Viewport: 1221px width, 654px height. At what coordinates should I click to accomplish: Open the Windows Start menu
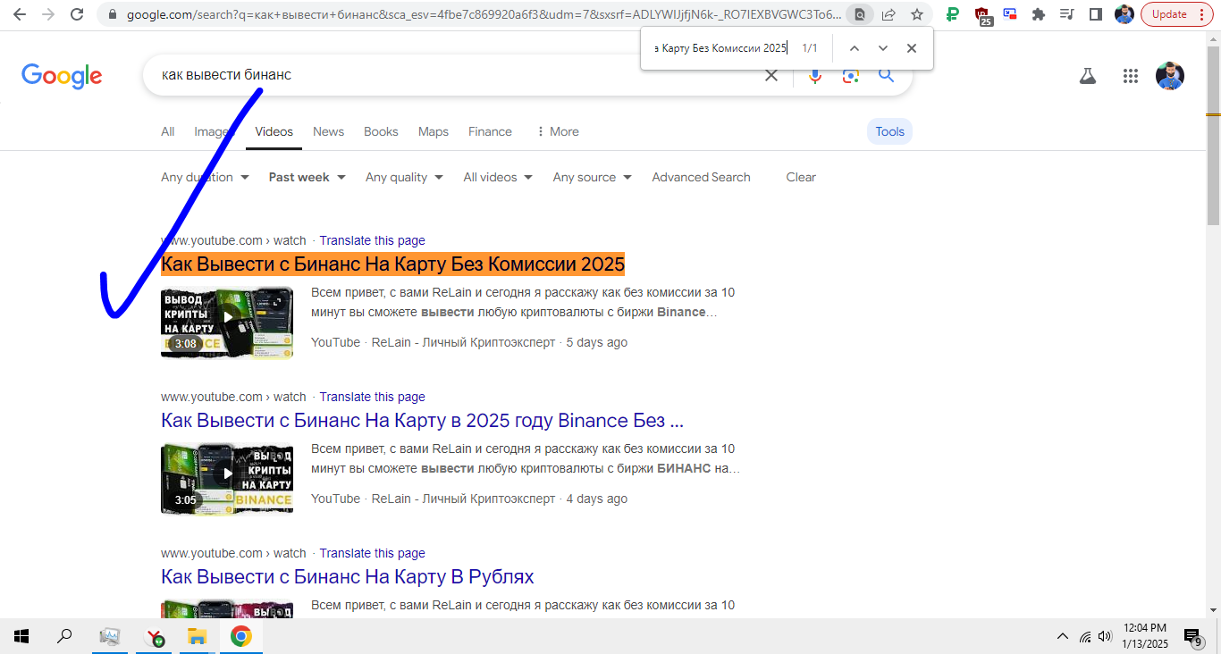(21, 636)
